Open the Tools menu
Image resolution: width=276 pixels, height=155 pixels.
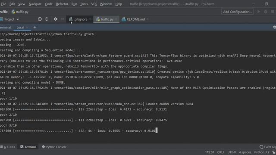(x=84, y=4)
